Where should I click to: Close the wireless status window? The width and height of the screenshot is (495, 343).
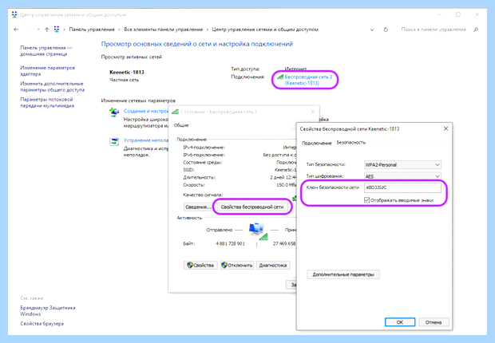tap(312, 112)
